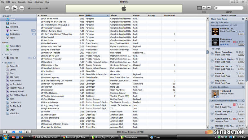The width and height of the screenshot is (248, 140).
Task: Open File menu
Action: coord(3,2)
